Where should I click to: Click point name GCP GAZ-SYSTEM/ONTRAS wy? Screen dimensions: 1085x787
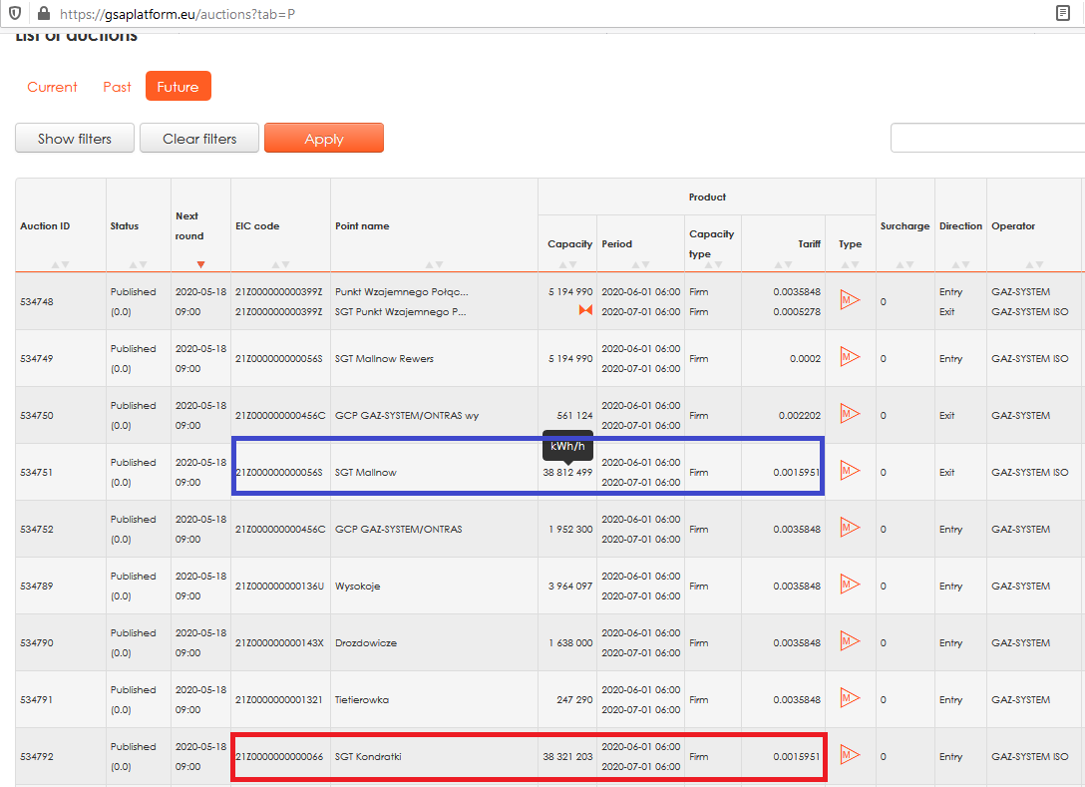(x=407, y=415)
